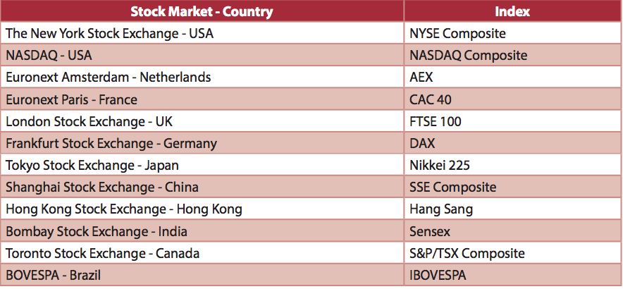Select the 'CAC 40' cell
Screen dimensions: 623x289
coord(430,99)
